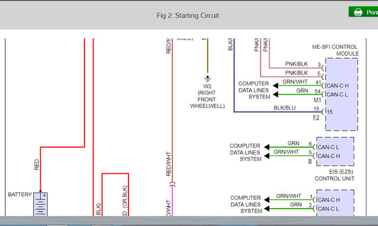Click the printer icon on the Print button

[358, 12]
